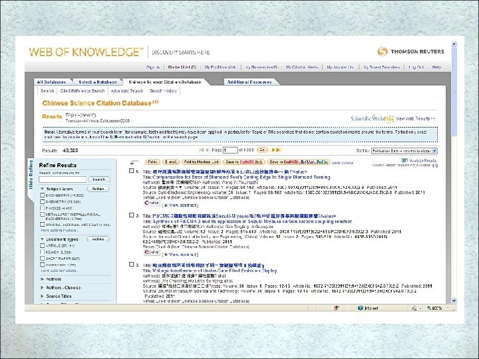Click Refine button for Subject Areas
Viewport: 479px width, 359px height.
click(98, 189)
